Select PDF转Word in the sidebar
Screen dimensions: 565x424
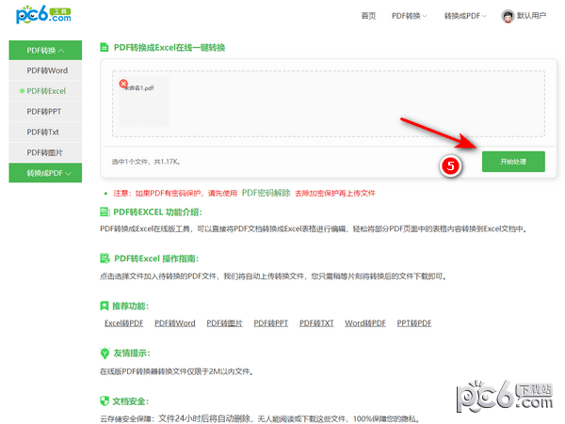47,71
